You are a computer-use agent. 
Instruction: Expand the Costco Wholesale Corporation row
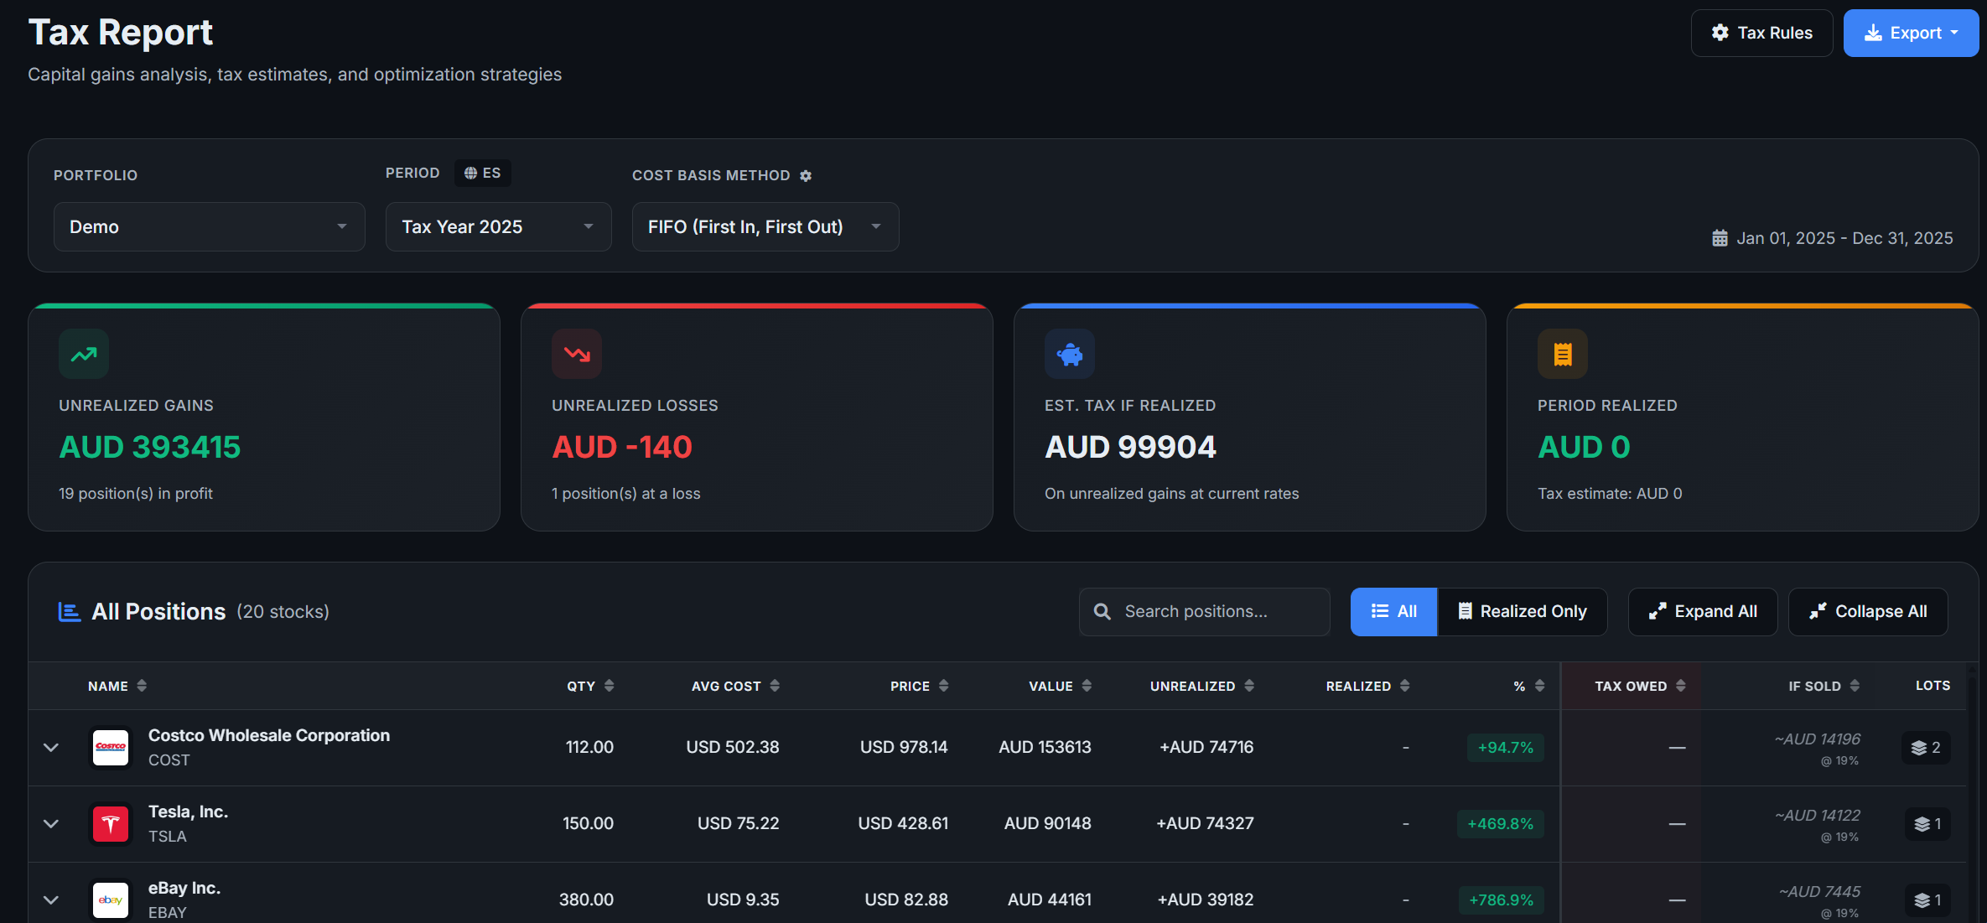click(x=51, y=748)
